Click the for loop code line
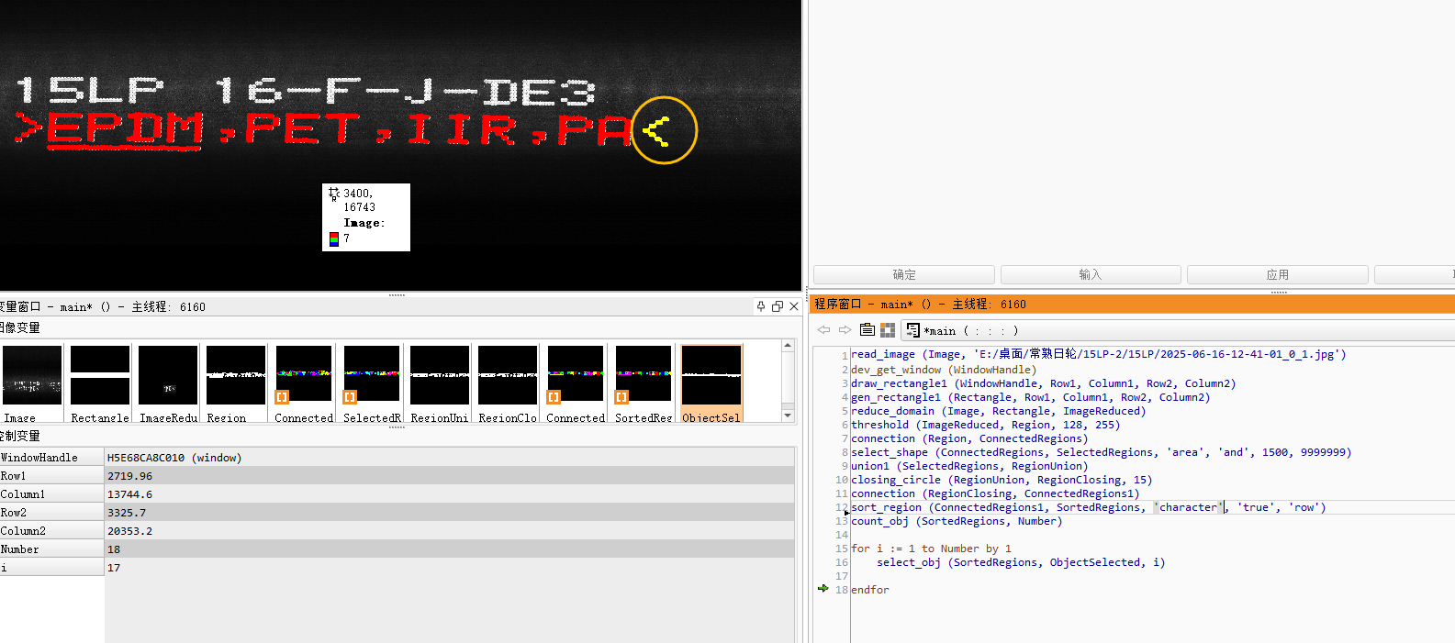Image resolution: width=1455 pixels, height=643 pixels. [931, 549]
